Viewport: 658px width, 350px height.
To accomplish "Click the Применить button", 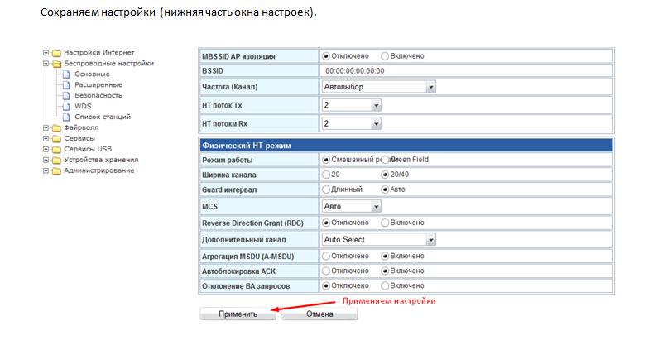I will click(x=238, y=314).
